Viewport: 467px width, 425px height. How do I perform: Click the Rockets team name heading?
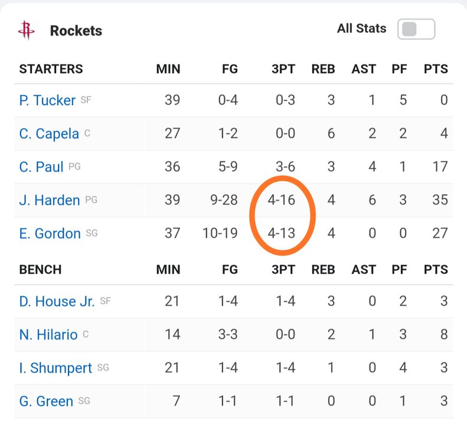point(76,31)
